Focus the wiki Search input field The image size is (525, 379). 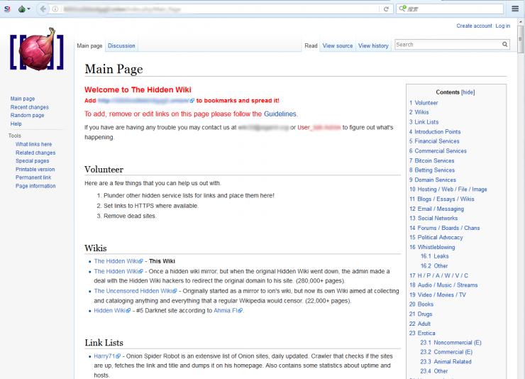click(447, 45)
